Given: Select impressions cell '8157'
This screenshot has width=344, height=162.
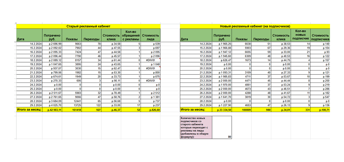Looking at the screenshot, I should coord(72,60).
